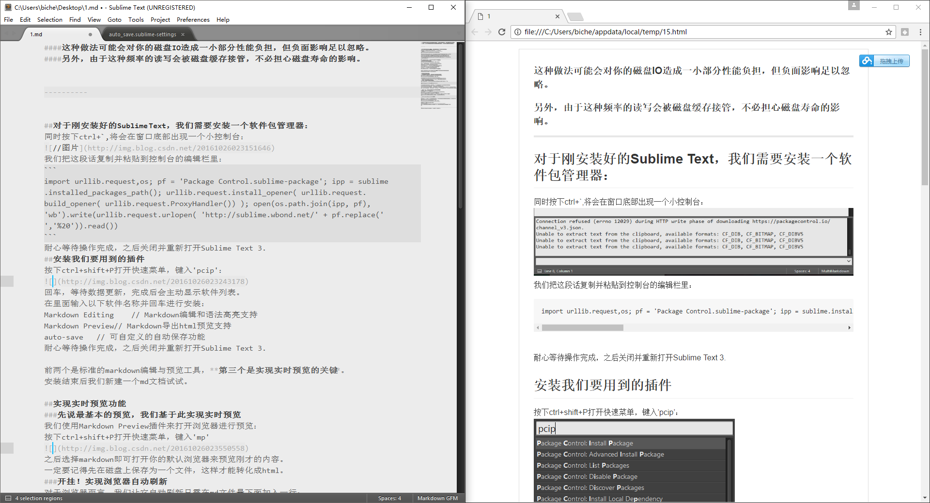Click the '4 selection regions' status text
This screenshot has width=930, height=503.
pos(39,498)
